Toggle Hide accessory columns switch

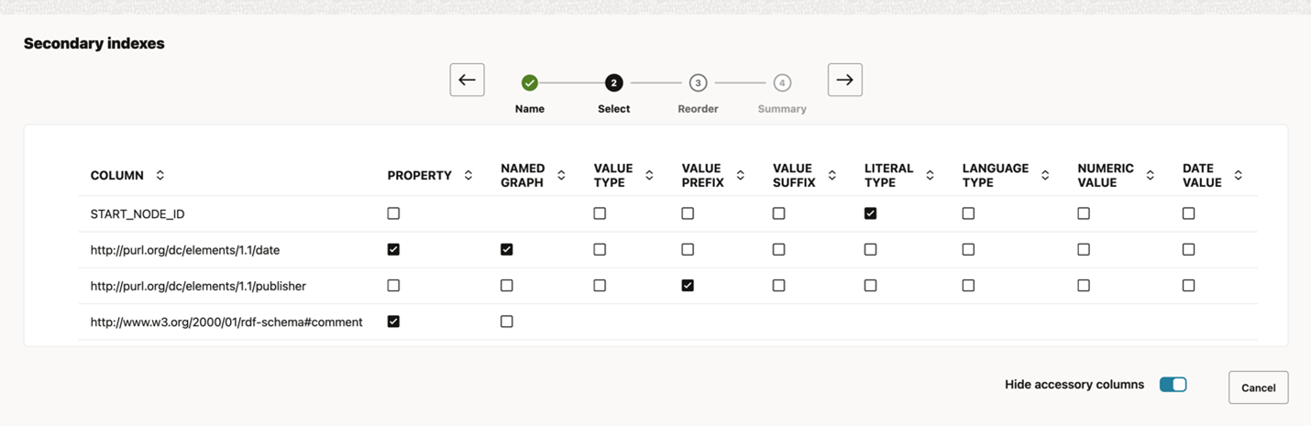coord(1173,385)
